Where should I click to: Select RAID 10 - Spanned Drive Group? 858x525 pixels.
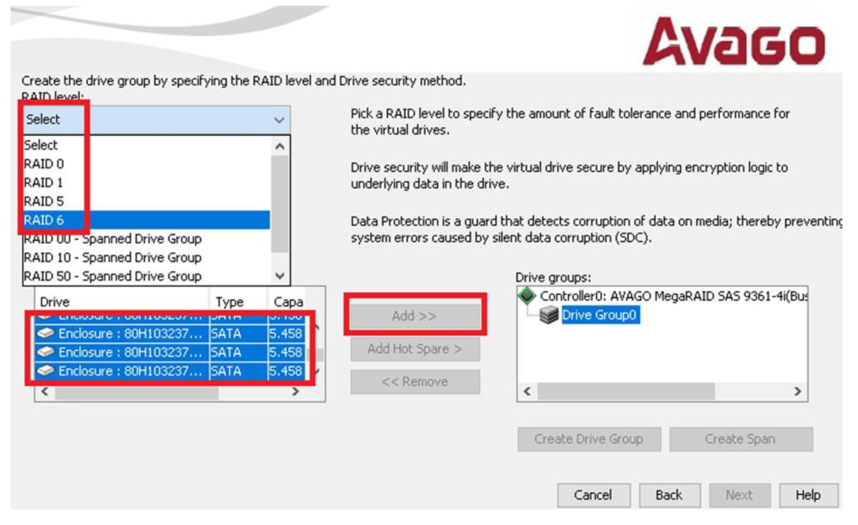click(x=147, y=257)
